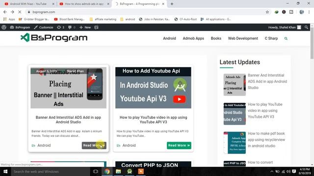
Task: Open the comments bubble in the admin bar
Action: tap(72, 27)
